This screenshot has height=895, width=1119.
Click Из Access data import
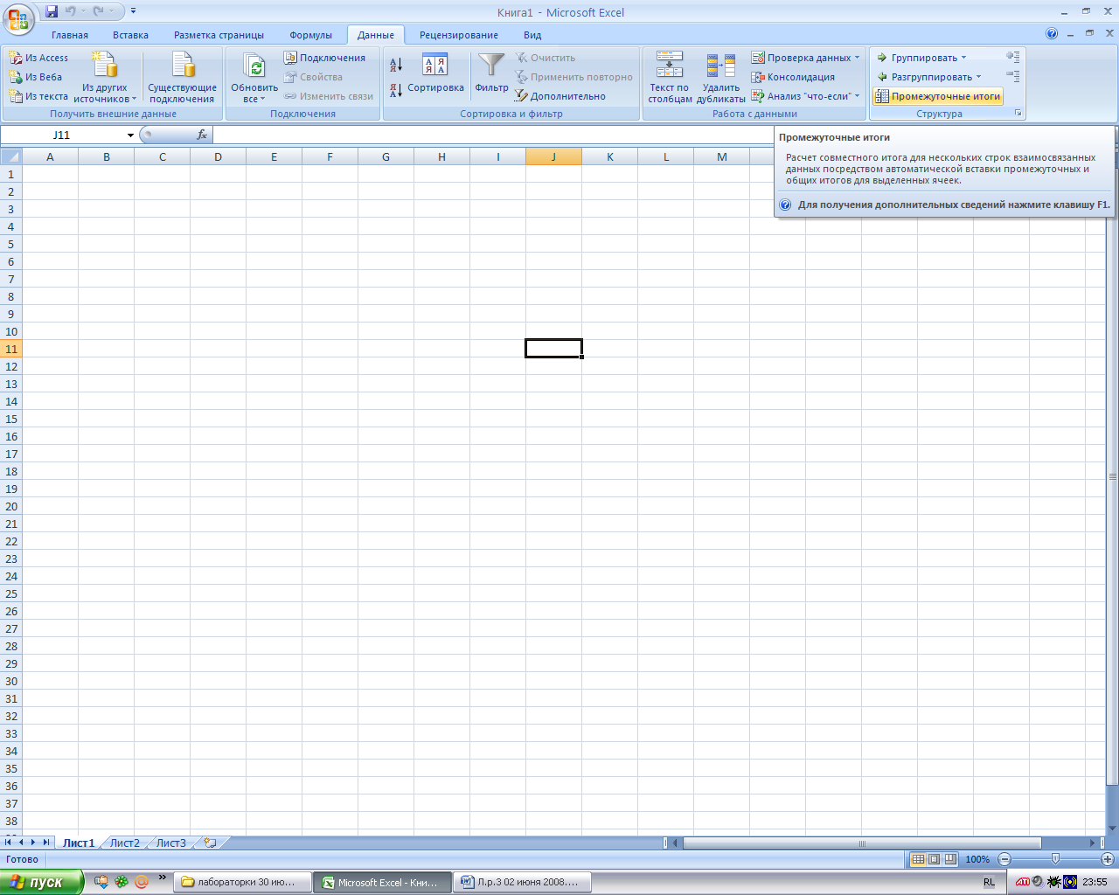(38, 58)
